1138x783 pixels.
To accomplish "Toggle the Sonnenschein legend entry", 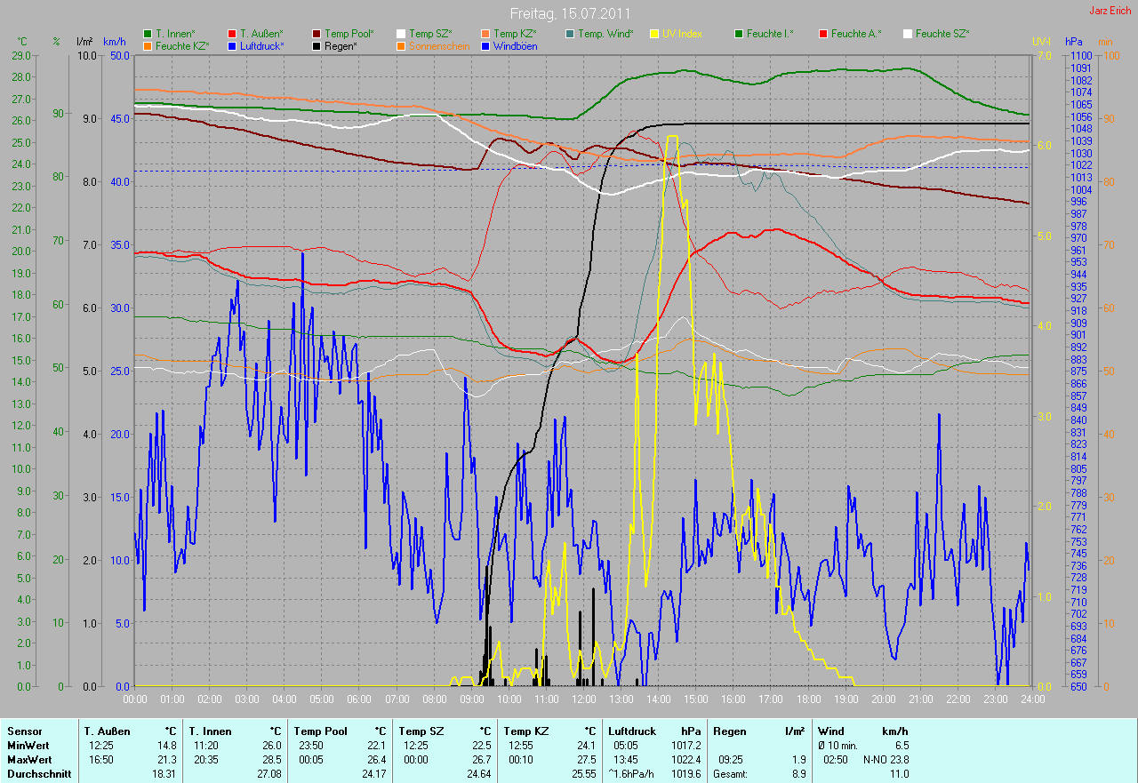I will (439, 45).
